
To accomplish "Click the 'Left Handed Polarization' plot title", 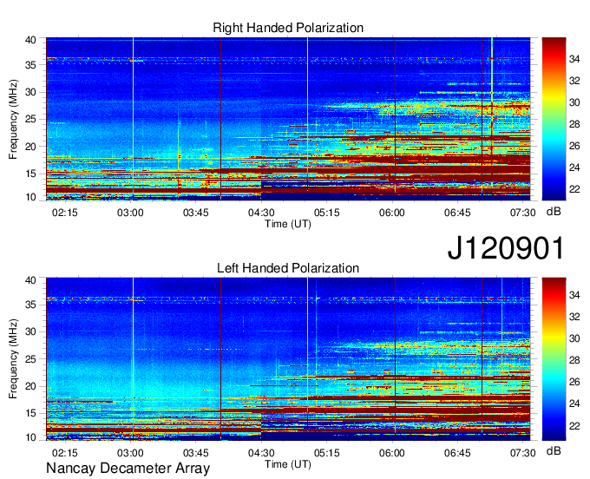I will click(x=288, y=268).
